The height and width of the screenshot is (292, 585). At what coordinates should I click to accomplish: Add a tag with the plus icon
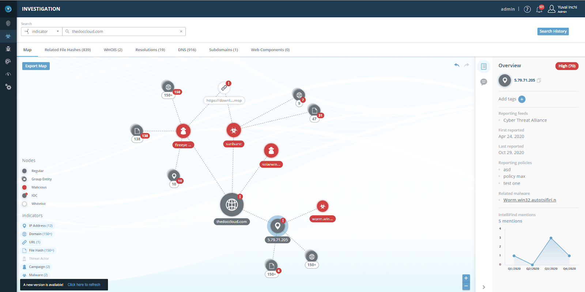tap(522, 99)
